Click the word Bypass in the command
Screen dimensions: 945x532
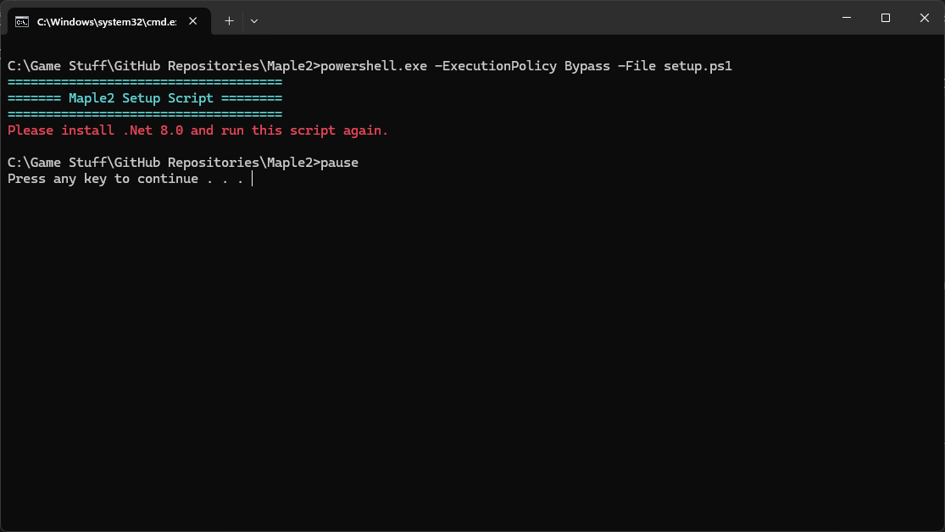click(x=587, y=66)
